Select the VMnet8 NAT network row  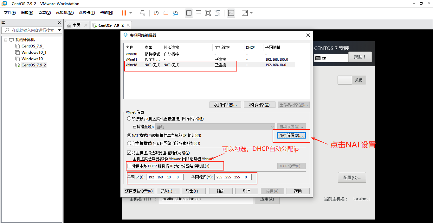tap(210, 65)
